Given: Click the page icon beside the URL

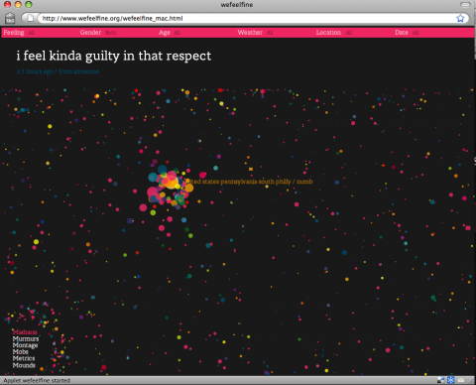Looking at the screenshot, I should point(30,18).
